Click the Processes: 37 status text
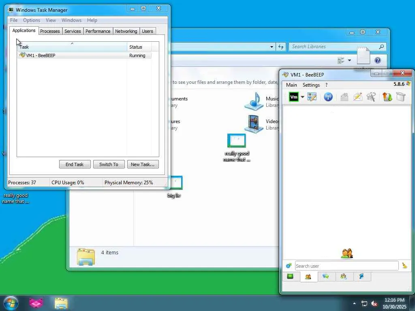Screen dimensions: 415x311 click(x=22, y=183)
